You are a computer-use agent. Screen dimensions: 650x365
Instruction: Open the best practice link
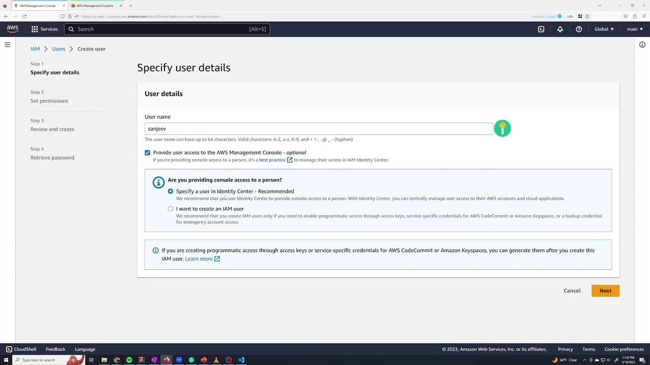(275, 160)
